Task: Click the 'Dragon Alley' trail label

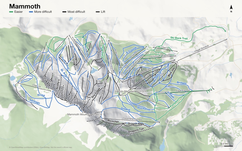Action: 136,124
